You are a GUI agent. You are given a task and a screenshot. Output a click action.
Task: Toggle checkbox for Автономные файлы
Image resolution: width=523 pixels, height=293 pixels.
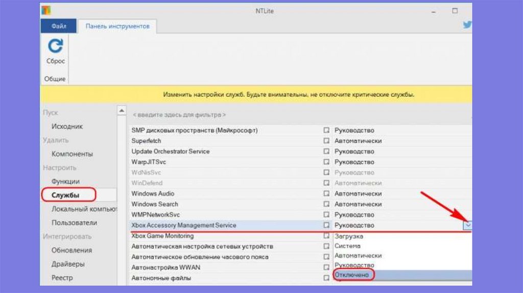326,278
